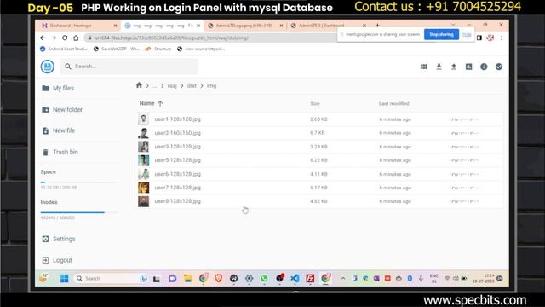
Task: Click thumbnail of user5-128x128.jpg
Action: point(144,160)
